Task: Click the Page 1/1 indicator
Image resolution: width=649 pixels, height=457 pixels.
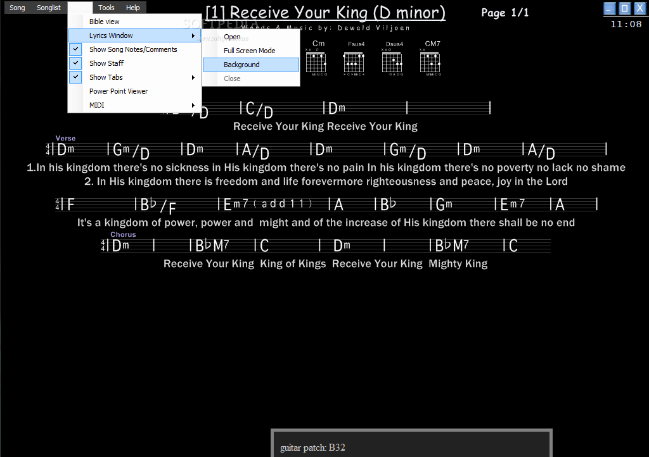Action: pos(505,13)
